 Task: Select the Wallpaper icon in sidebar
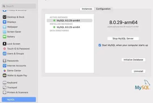(x=5, y=27)
